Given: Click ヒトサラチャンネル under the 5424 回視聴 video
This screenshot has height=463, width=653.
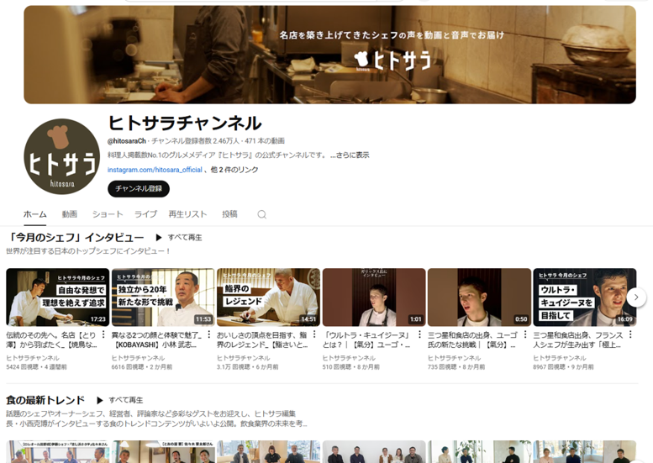Looking at the screenshot, I should click(x=33, y=358).
